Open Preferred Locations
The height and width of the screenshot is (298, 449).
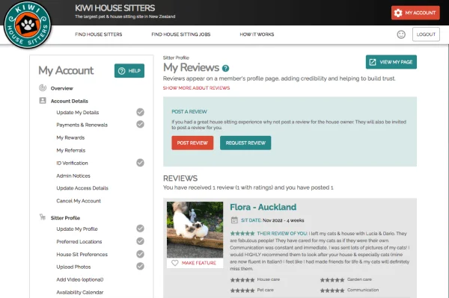(79, 242)
